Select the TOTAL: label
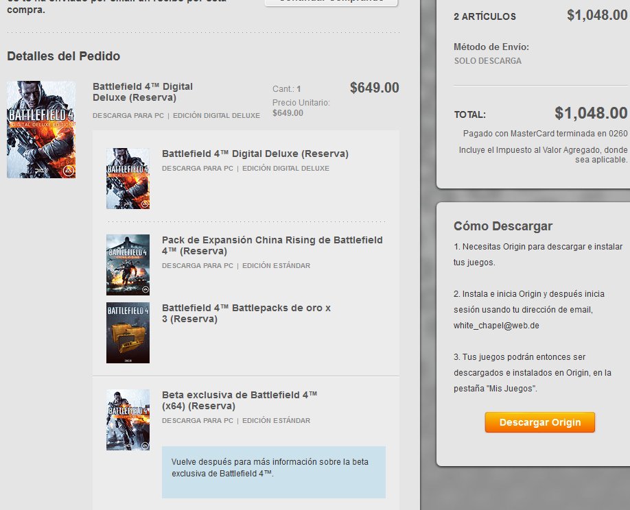The image size is (630, 510). tap(469, 114)
